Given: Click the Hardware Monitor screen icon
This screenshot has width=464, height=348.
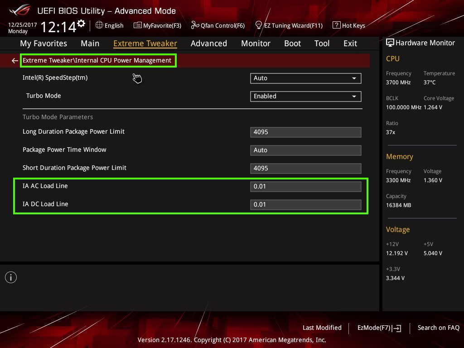Looking at the screenshot, I should [x=390, y=43].
